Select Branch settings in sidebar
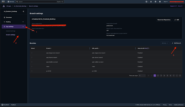This screenshot has height=107, width=185. 11,35
